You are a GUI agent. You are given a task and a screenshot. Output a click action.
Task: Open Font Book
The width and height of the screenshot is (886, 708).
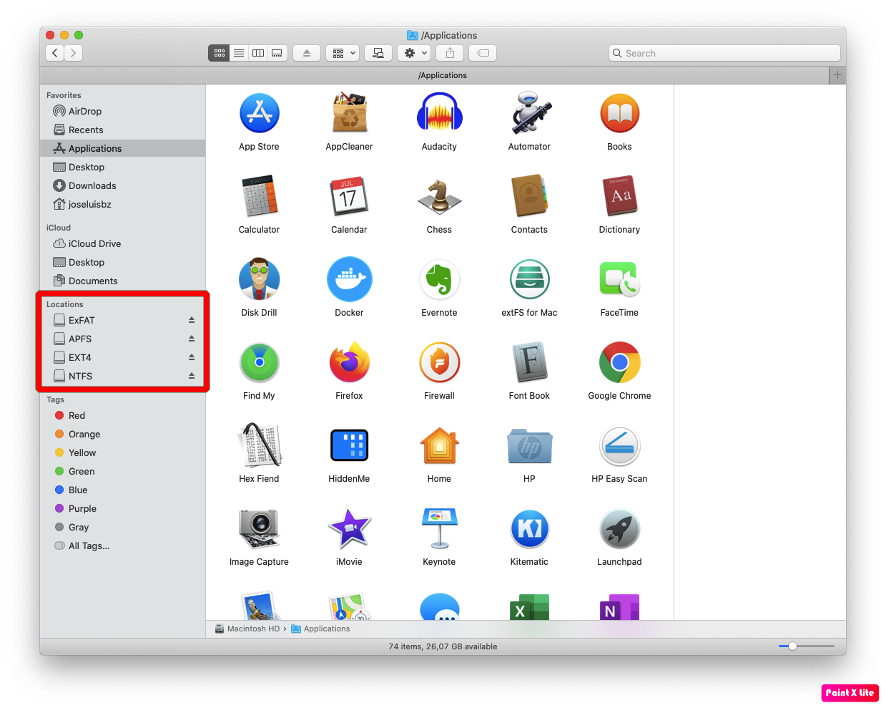[529, 362]
